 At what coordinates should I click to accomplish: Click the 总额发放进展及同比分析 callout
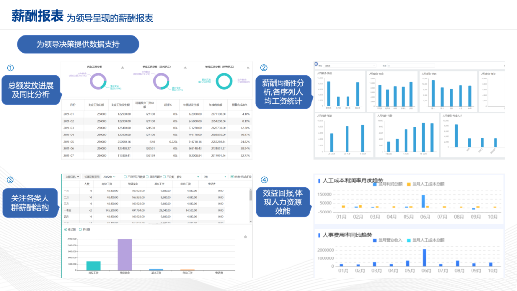click(x=31, y=90)
